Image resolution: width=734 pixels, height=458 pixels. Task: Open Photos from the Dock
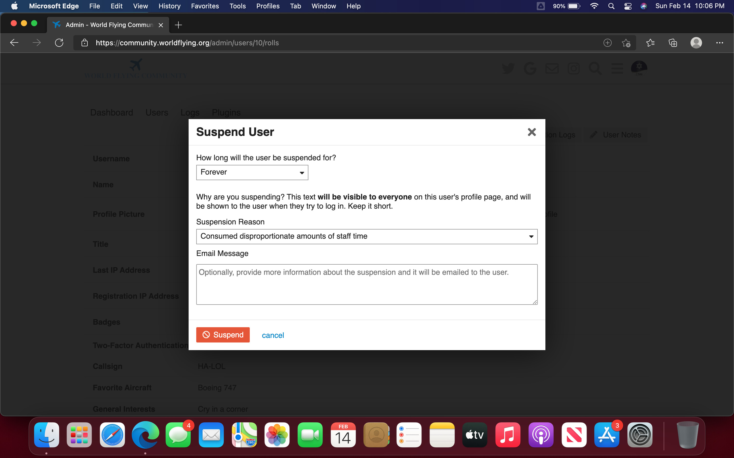pos(277,435)
